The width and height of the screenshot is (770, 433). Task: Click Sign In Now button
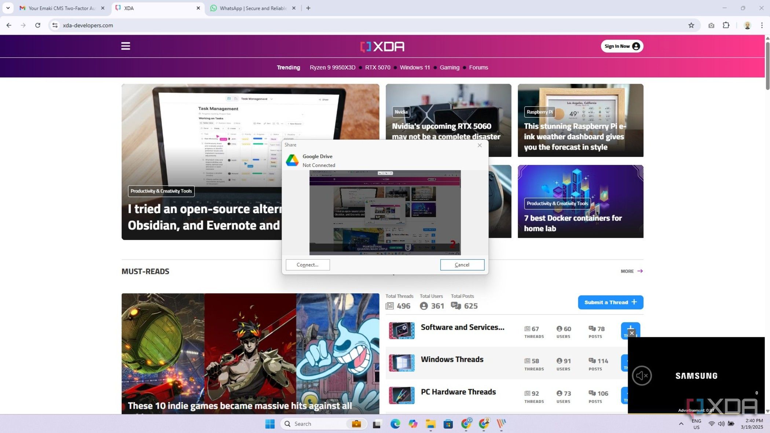622,46
